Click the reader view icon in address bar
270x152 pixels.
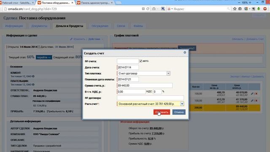click(143, 9)
